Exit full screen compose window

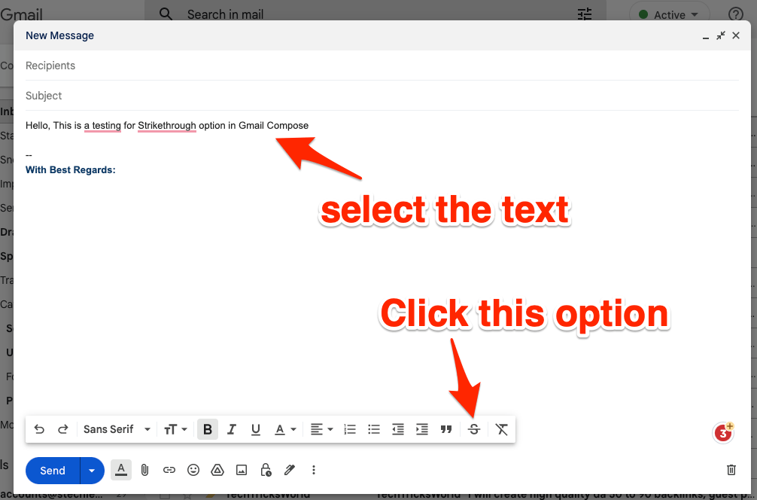721,35
